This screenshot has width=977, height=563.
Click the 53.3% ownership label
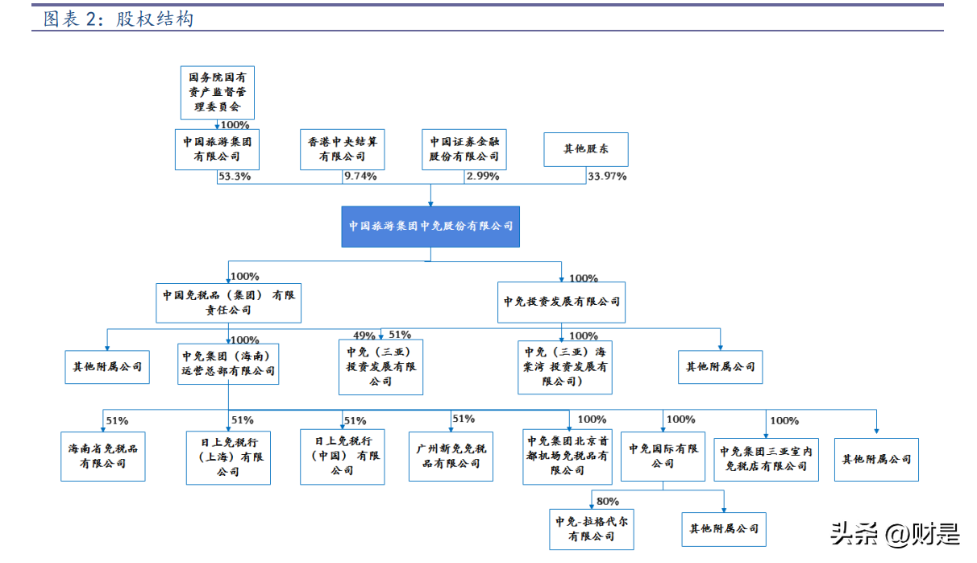tap(235, 176)
